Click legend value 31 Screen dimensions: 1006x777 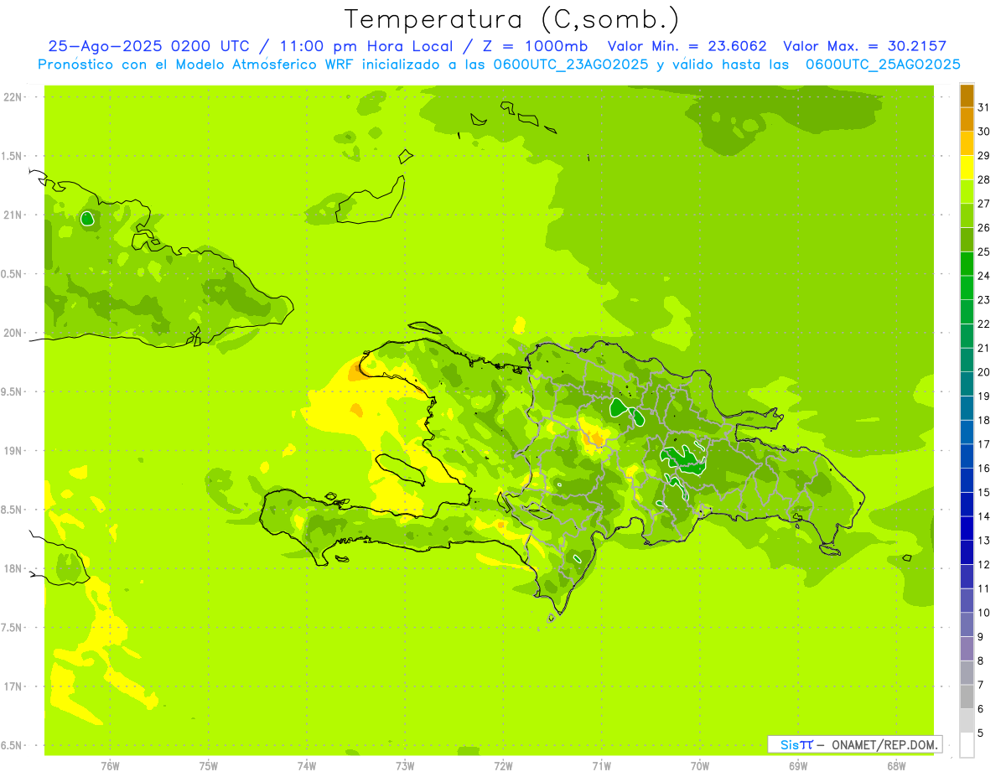(984, 107)
